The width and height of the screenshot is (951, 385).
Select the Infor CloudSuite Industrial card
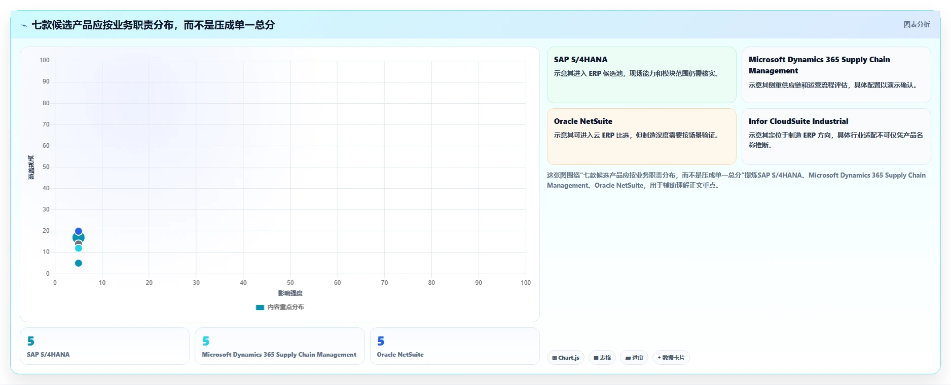(x=836, y=137)
